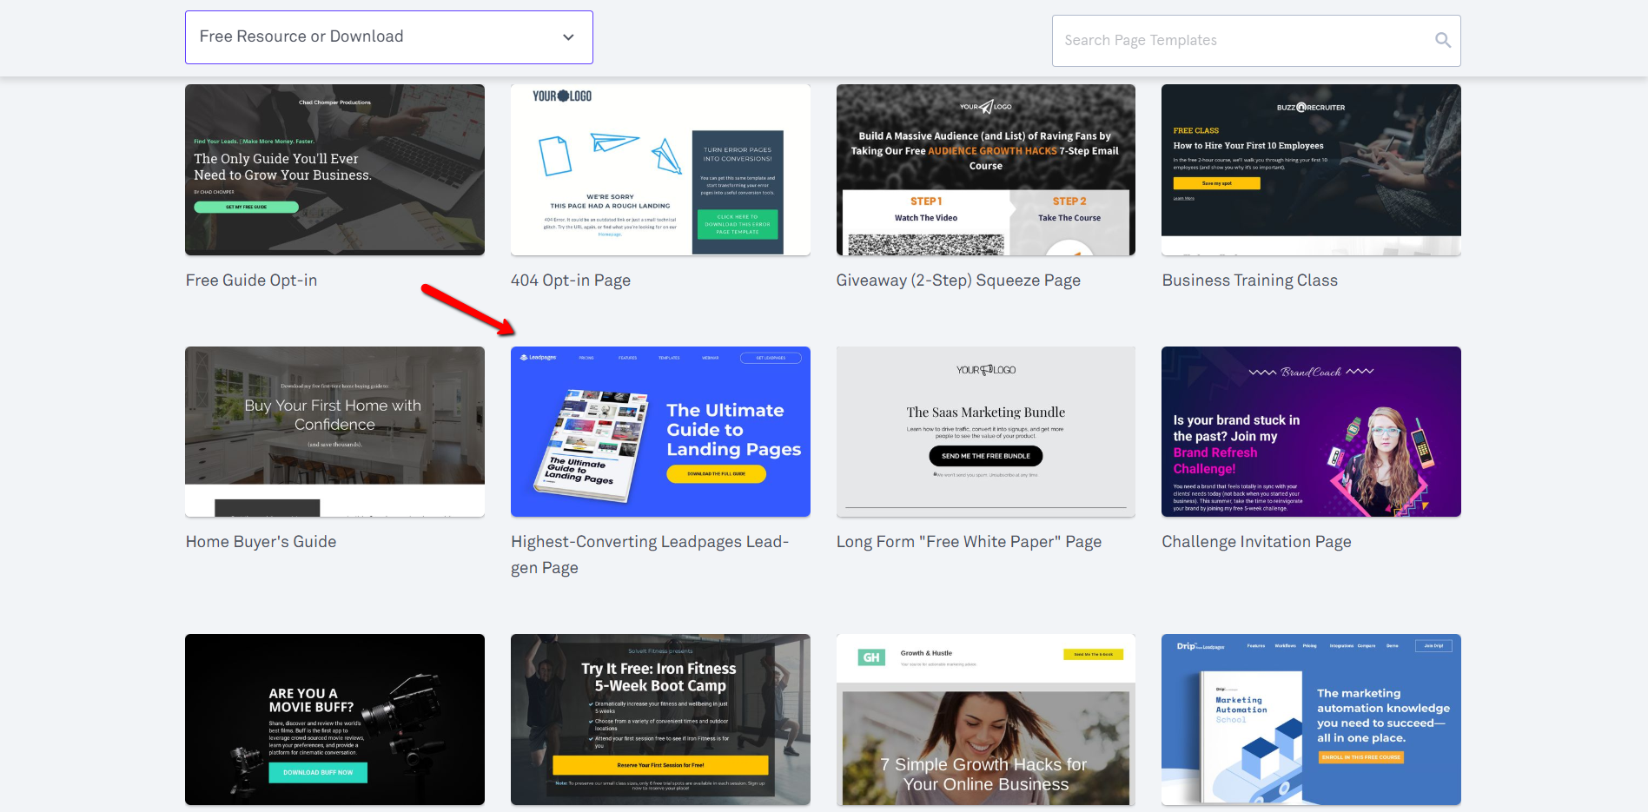Open the Free Guide Opt-in template thumbnail
Screen dimensions: 1648x812
(334, 169)
